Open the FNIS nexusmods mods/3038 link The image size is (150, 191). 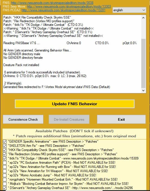tap(52, 3)
